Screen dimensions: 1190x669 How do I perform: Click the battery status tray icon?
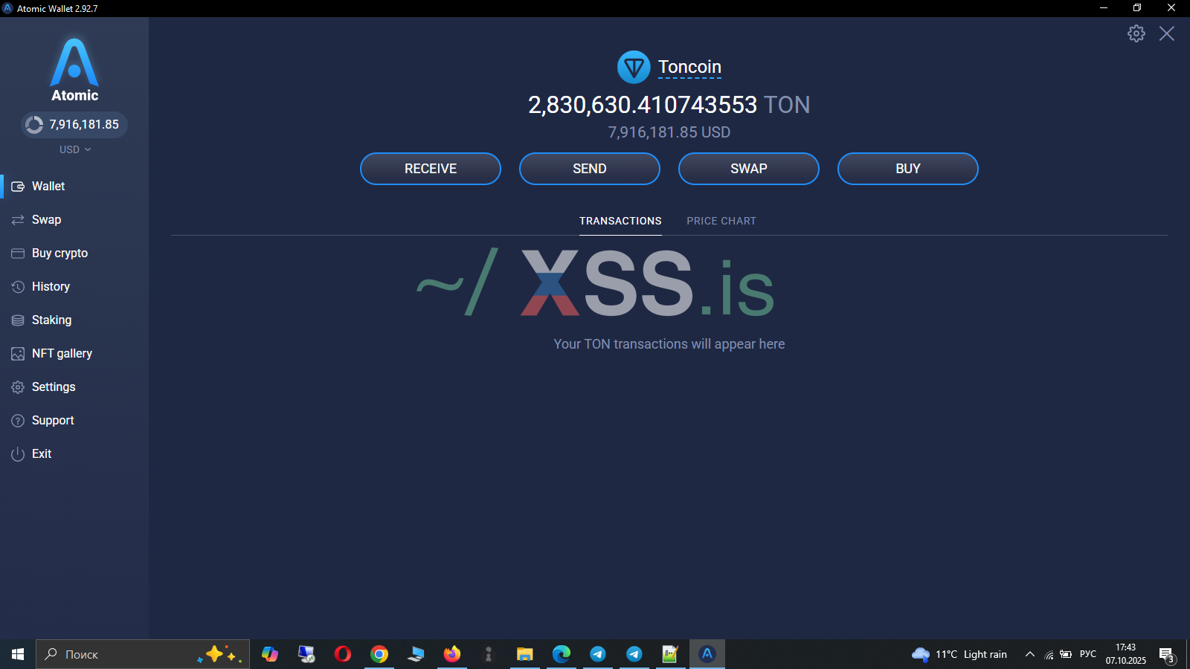[x=1066, y=654]
